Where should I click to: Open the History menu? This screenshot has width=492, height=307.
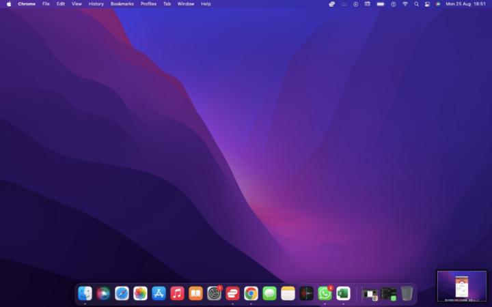click(96, 4)
